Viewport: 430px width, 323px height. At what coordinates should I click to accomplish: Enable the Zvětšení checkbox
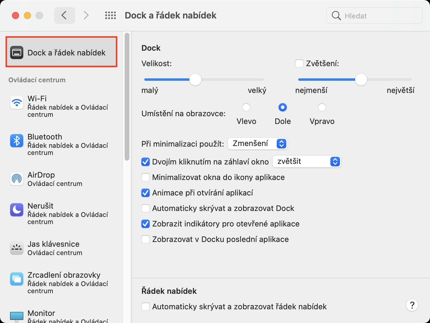coord(299,63)
